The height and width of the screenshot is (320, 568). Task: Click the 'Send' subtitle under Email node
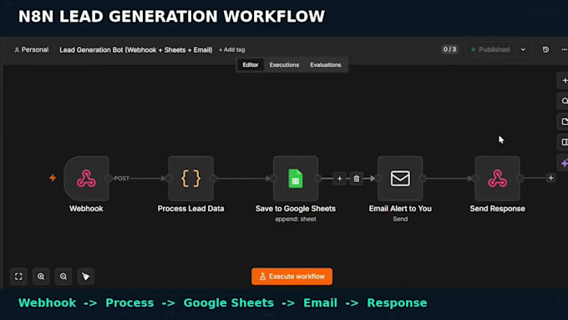tap(400, 219)
